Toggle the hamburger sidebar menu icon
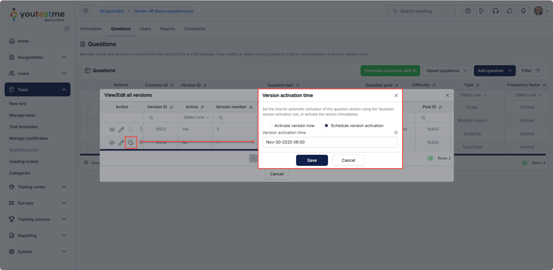This screenshot has width=553, height=270. pos(86,11)
